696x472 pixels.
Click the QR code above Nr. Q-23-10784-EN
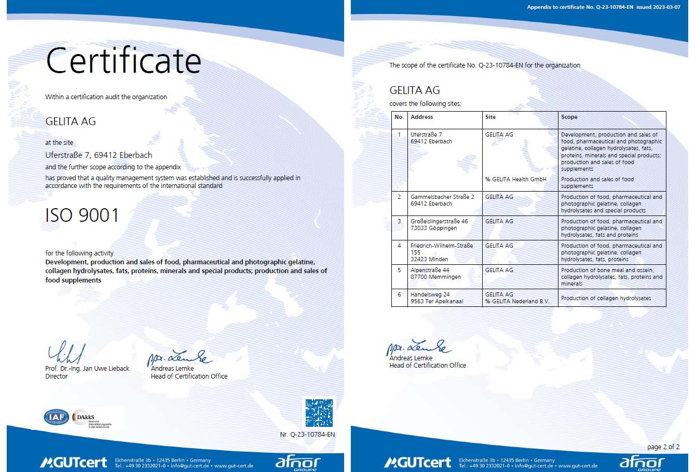[319, 413]
